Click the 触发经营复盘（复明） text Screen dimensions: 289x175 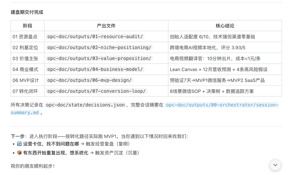[109, 144]
